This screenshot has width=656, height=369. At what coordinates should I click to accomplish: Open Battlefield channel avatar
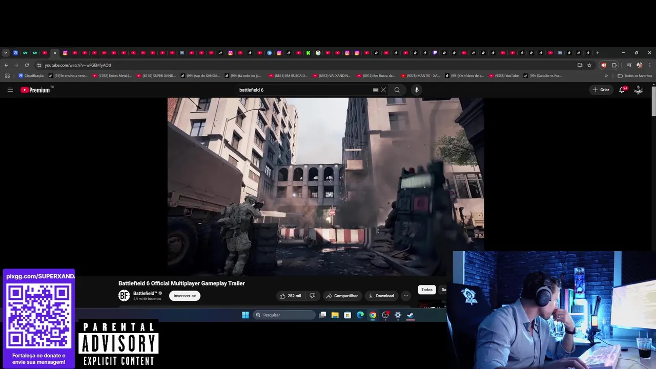pos(124,296)
